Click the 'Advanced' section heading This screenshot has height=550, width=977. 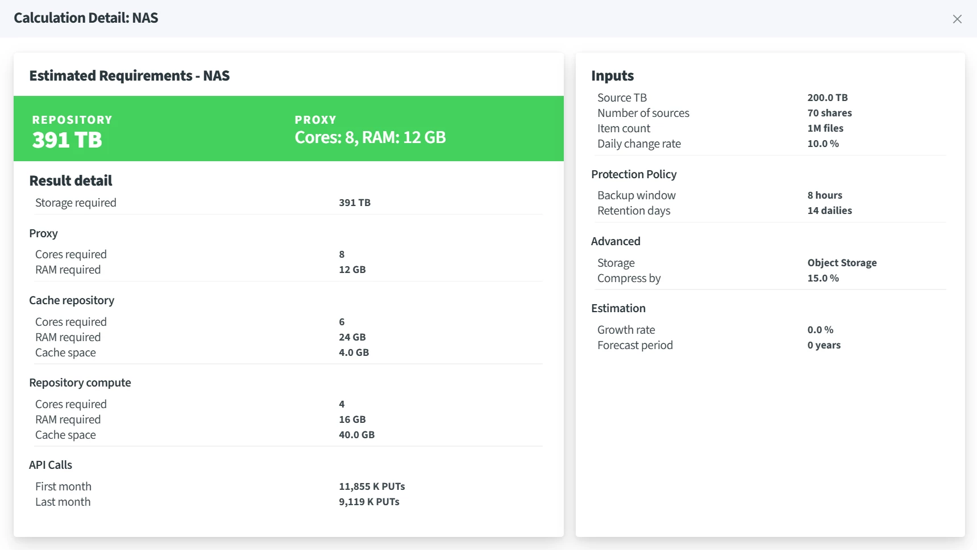pos(616,241)
